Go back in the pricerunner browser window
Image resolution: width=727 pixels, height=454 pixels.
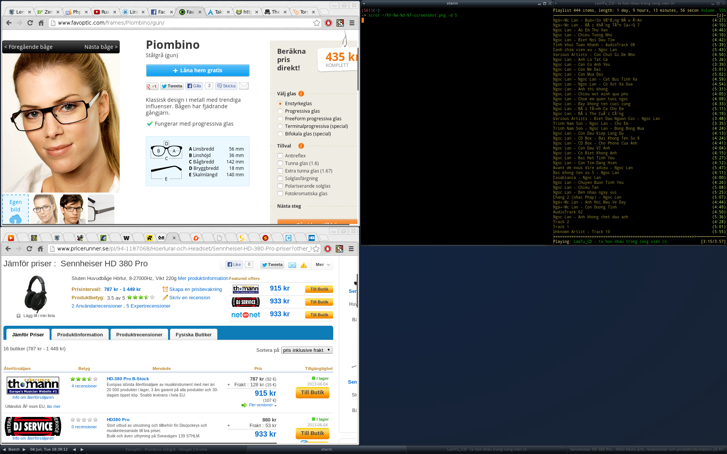(x=8, y=249)
